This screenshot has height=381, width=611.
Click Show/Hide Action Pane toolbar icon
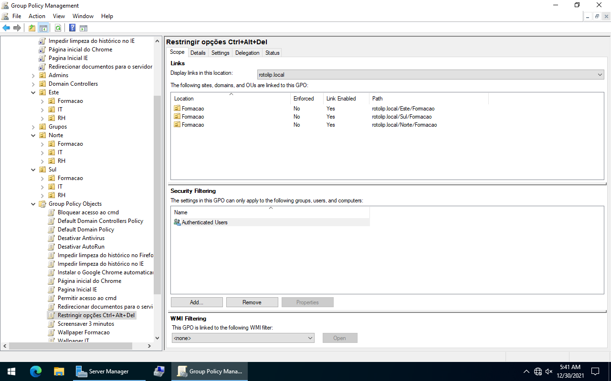84,28
